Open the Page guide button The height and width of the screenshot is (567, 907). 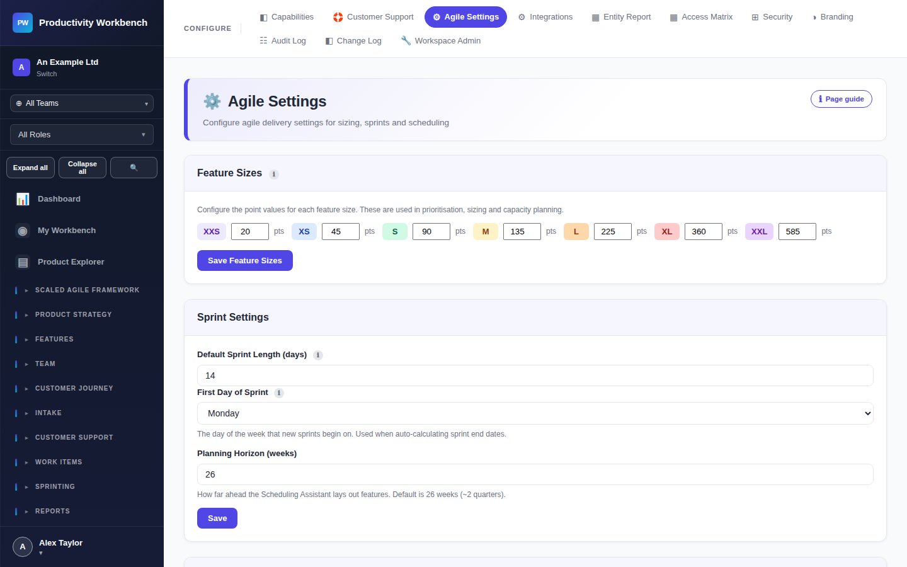(841, 99)
